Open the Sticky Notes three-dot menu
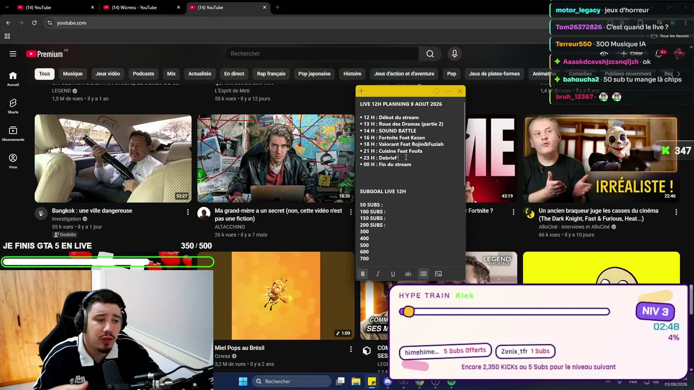Image resolution: width=694 pixels, height=390 pixels. pos(448,91)
